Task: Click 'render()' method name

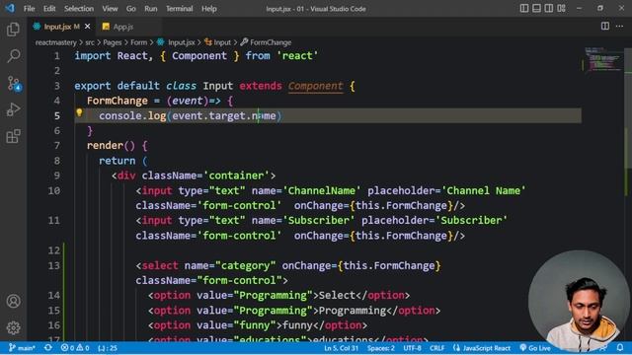Action: (111, 145)
